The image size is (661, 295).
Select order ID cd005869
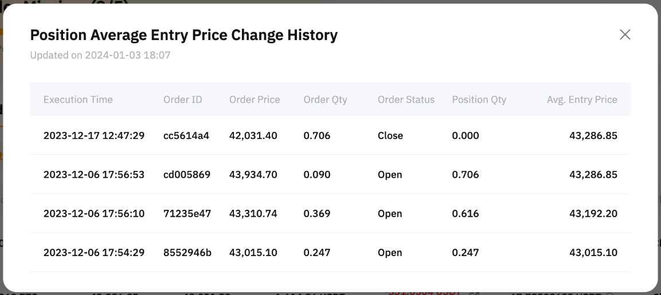click(x=187, y=174)
